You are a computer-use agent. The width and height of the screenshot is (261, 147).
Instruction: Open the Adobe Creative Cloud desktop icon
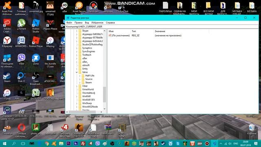pyautogui.click(x=7, y=26)
